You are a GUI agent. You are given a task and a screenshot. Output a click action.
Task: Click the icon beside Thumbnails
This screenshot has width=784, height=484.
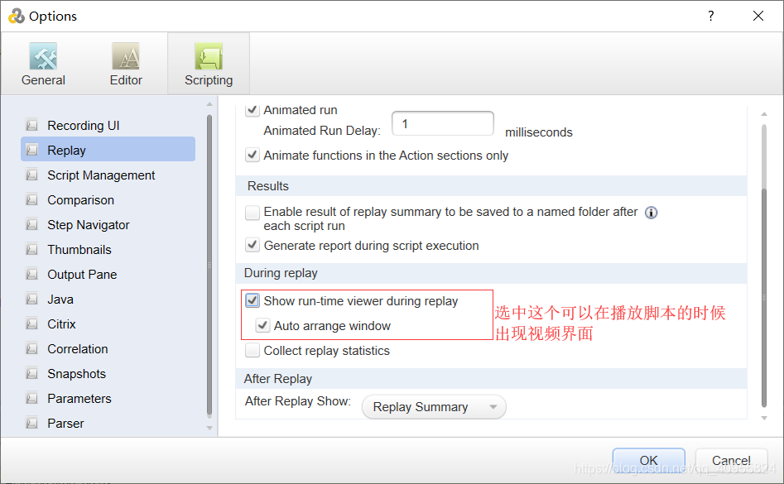[x=32, y=249]
